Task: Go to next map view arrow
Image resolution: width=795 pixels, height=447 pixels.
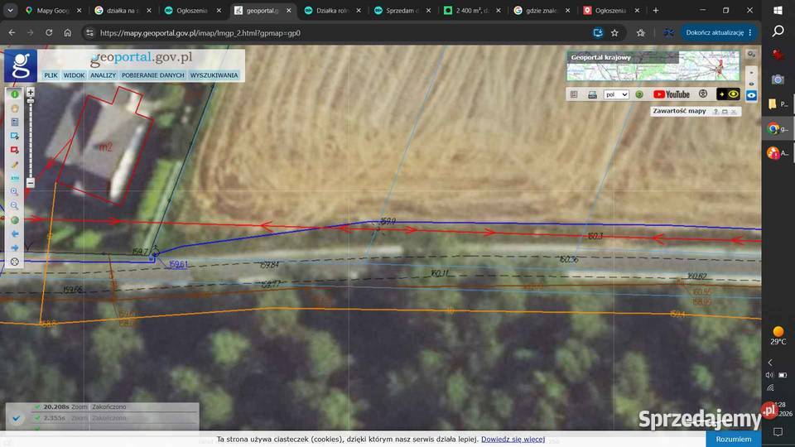Action: [x=15, y=248]
